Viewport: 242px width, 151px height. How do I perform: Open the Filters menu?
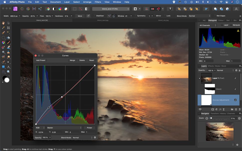pyautogui.click(x=98, y=2)
